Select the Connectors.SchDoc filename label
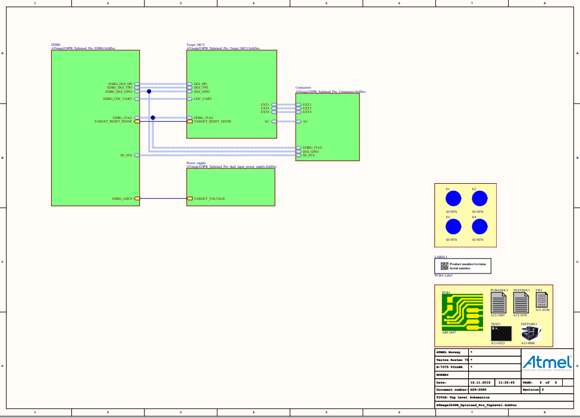Image resolution: width=580 pixels, height=418 pixels. 331,92
